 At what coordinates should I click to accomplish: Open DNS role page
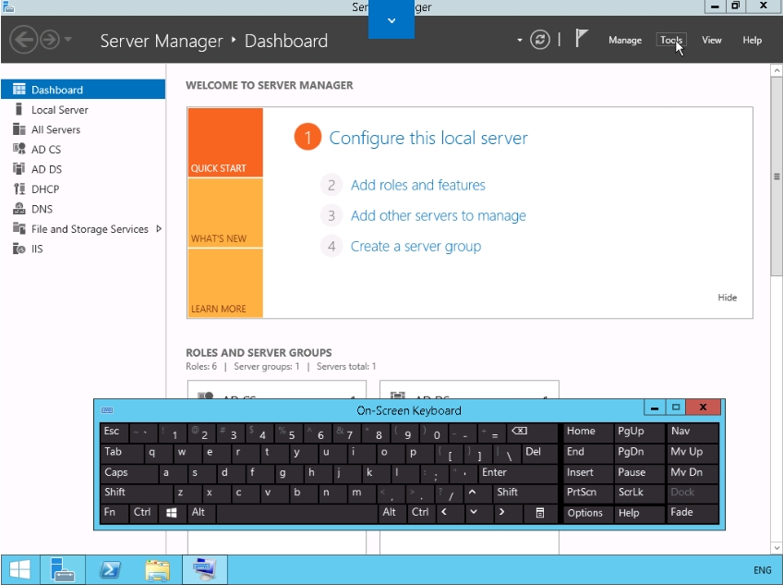(x=83, y=209)
